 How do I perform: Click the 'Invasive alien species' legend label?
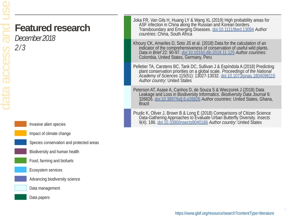pos(47,124)
